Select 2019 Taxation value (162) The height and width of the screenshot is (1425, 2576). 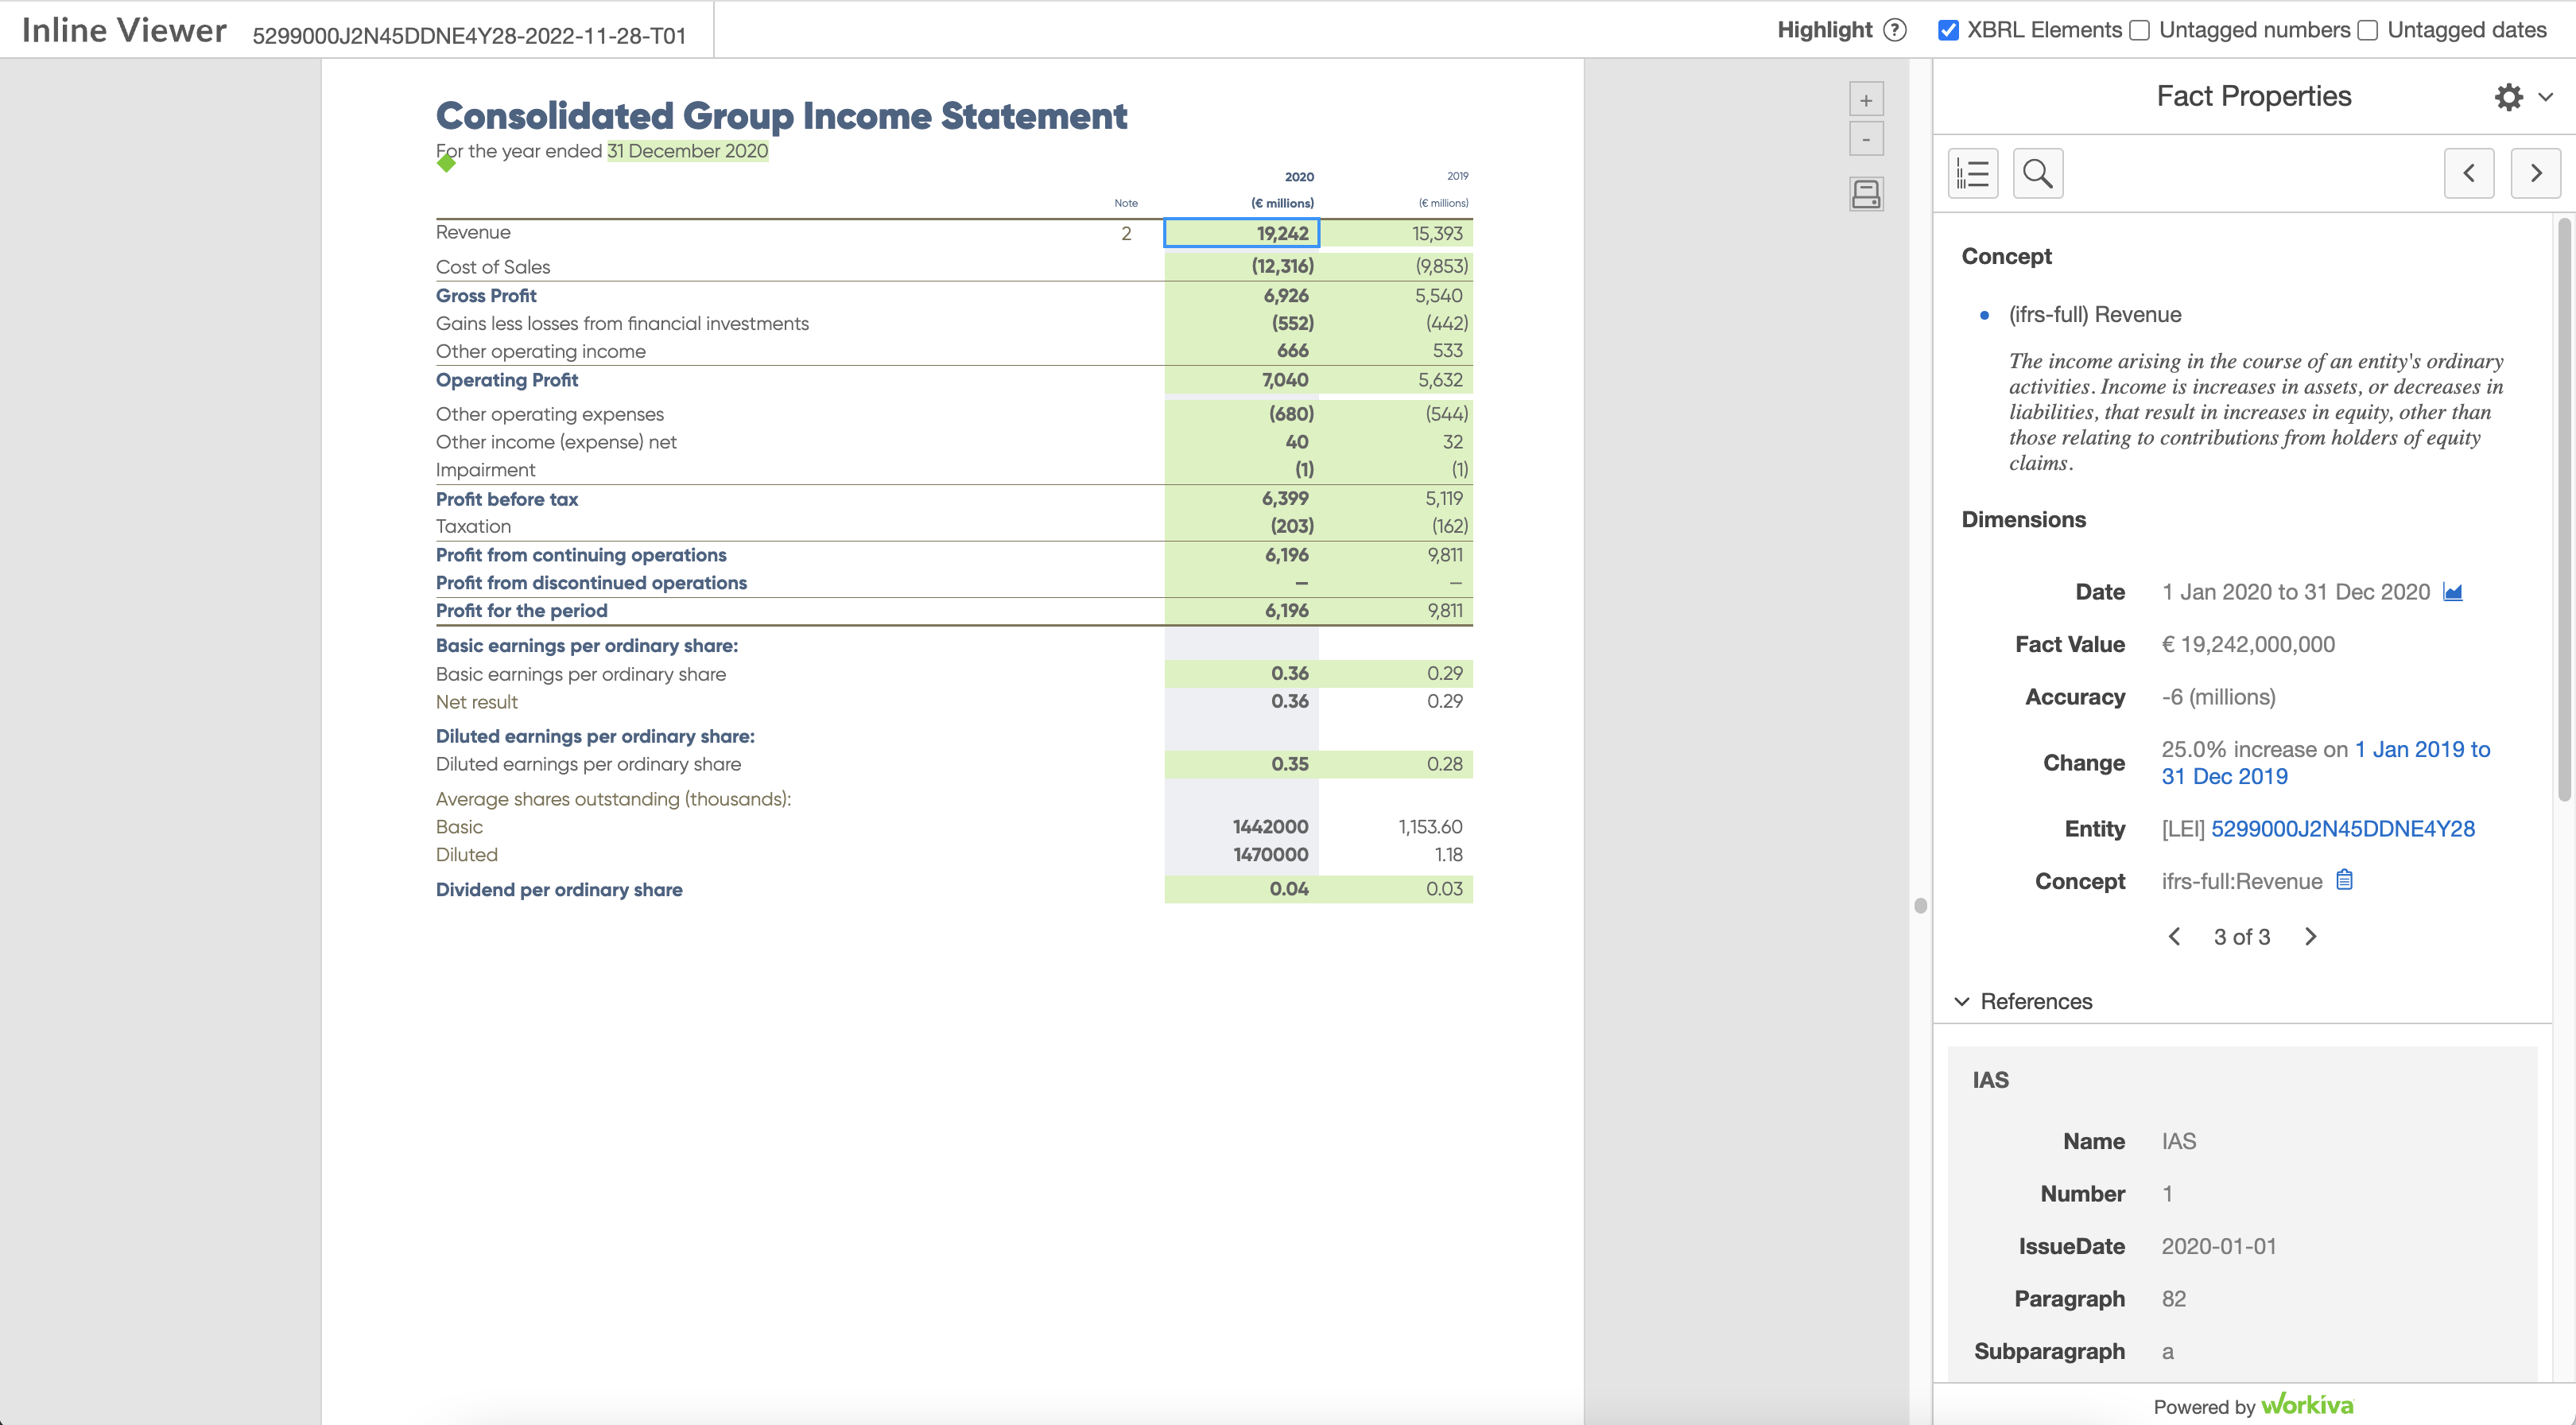tap(1396, 526)
